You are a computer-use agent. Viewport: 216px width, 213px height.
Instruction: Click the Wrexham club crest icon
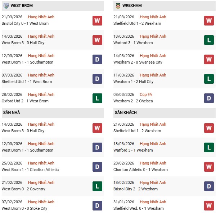click(118, 6)
